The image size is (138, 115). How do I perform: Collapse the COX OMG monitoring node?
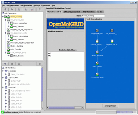(x=3, y=71)
